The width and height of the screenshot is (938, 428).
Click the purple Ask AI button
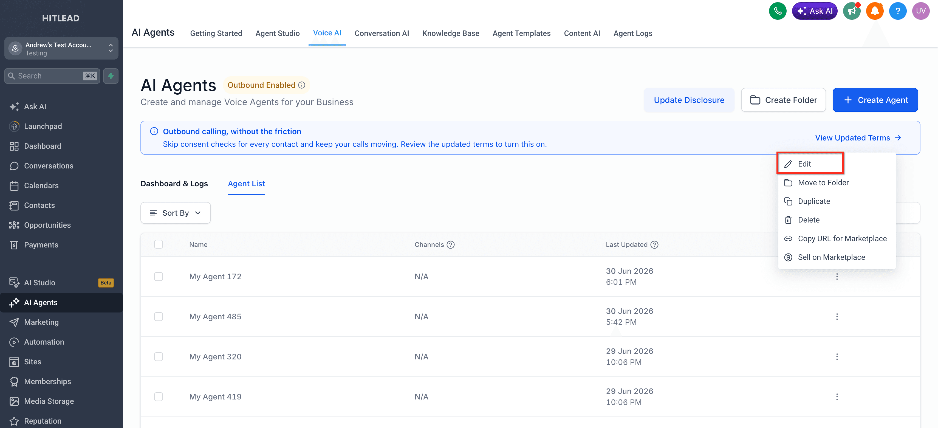point(815,11)
